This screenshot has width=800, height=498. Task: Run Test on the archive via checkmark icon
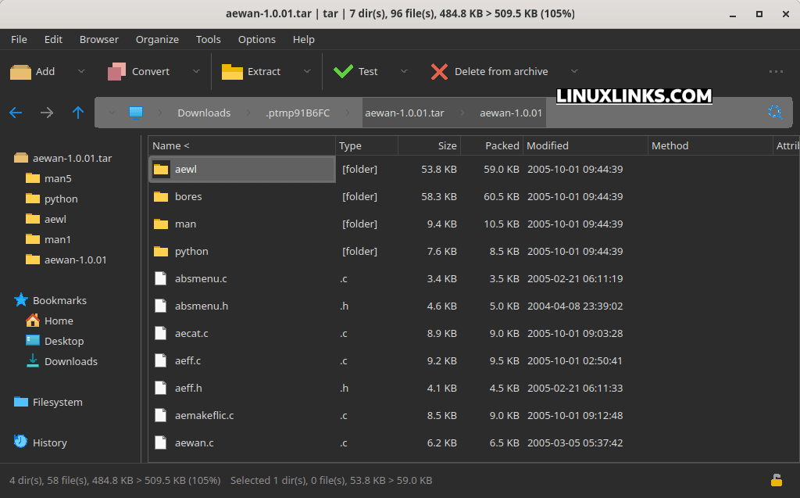[344, 71]
